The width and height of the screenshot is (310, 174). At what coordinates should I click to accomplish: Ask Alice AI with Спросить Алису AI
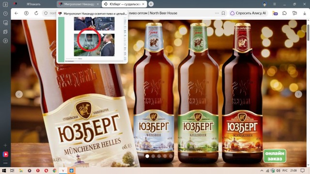[x=248, y=13]
